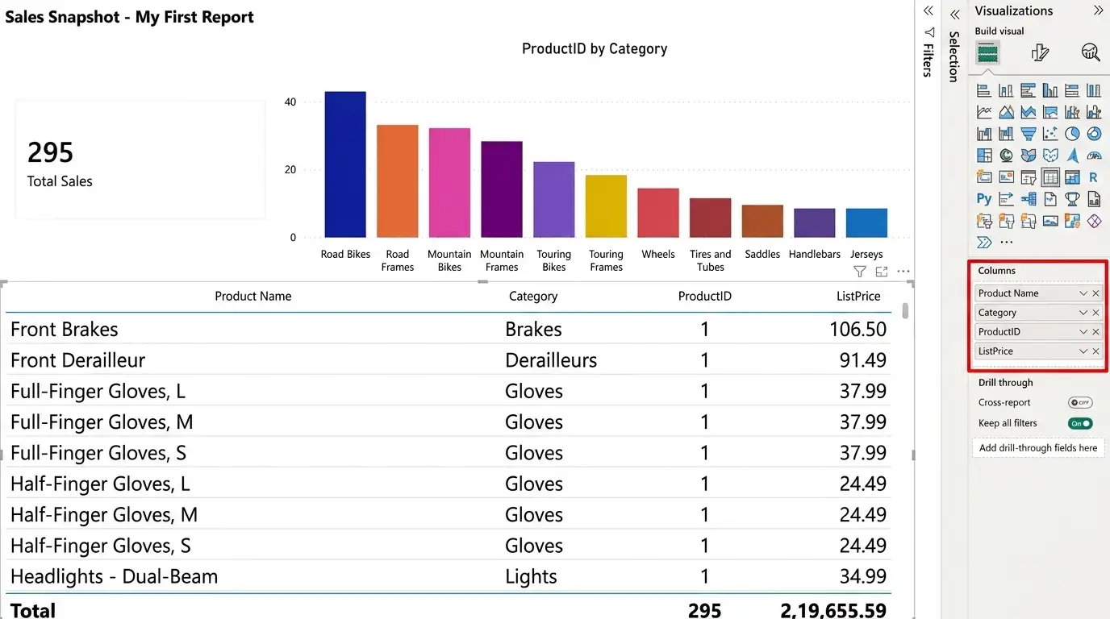This screenshot has width=1110, height=619.
Task: Choose the Pie chart visual icon
Action: 1072,134
